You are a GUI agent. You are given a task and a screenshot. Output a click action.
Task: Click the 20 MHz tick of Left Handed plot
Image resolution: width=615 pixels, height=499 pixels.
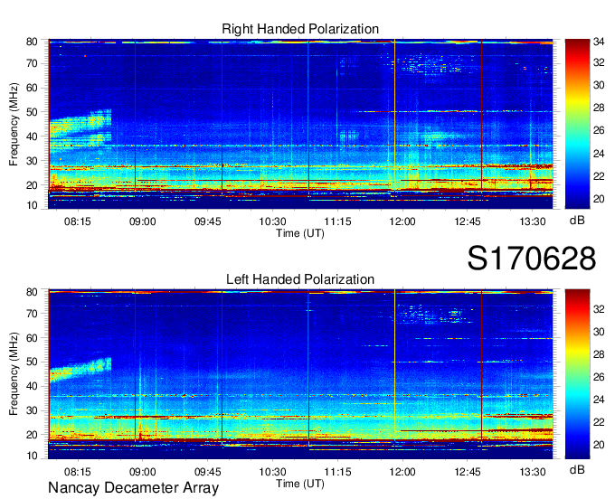[32, 435]
